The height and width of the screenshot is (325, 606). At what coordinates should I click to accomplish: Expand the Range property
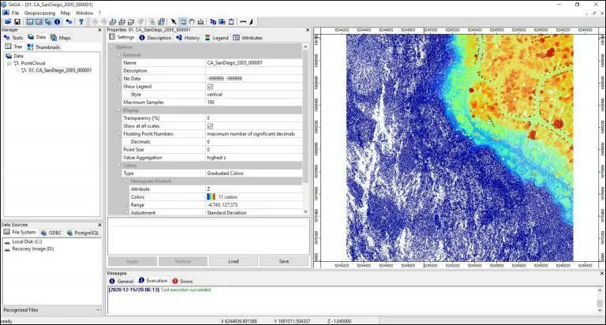tap(126, 205)
